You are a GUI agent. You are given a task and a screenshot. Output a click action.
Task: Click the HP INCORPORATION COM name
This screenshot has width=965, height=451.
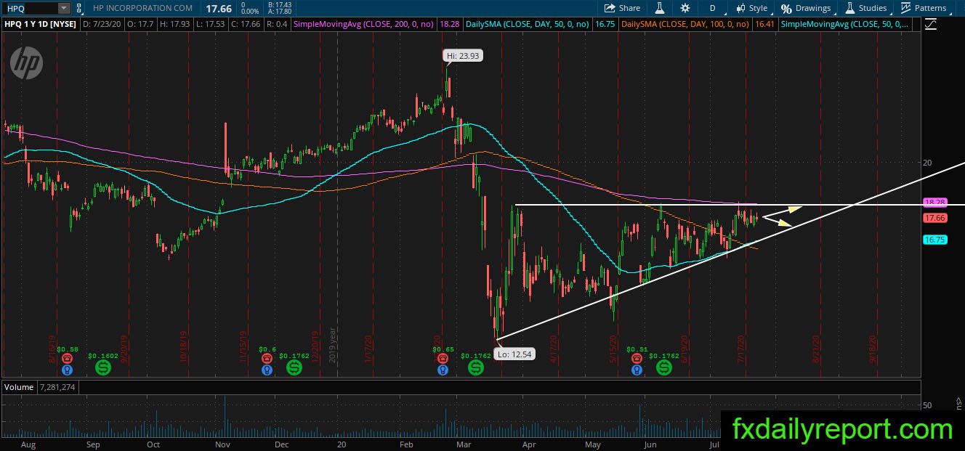(143, 8)
